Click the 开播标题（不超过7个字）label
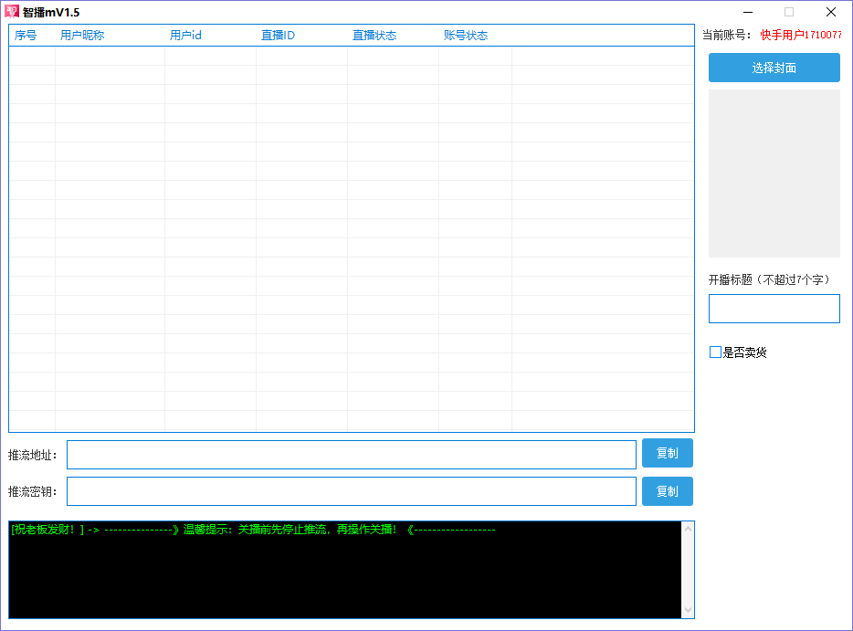 point(771,279)
